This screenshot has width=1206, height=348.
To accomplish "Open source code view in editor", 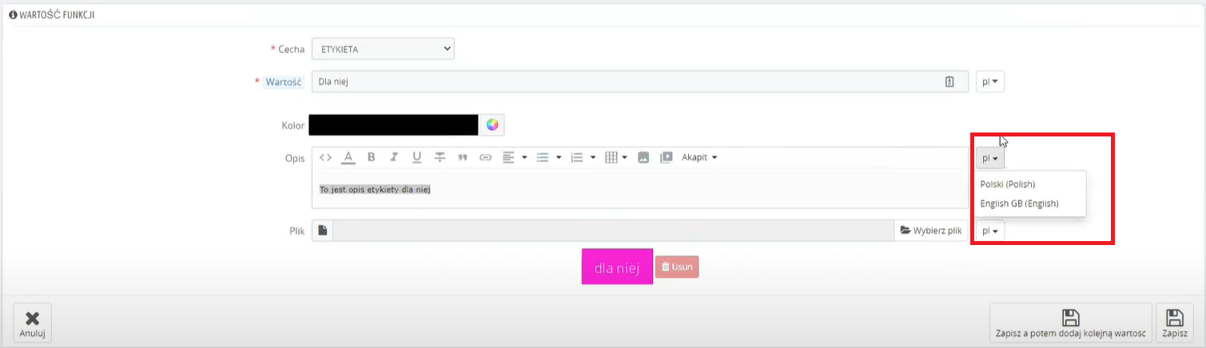I will (x=325, y=157).
